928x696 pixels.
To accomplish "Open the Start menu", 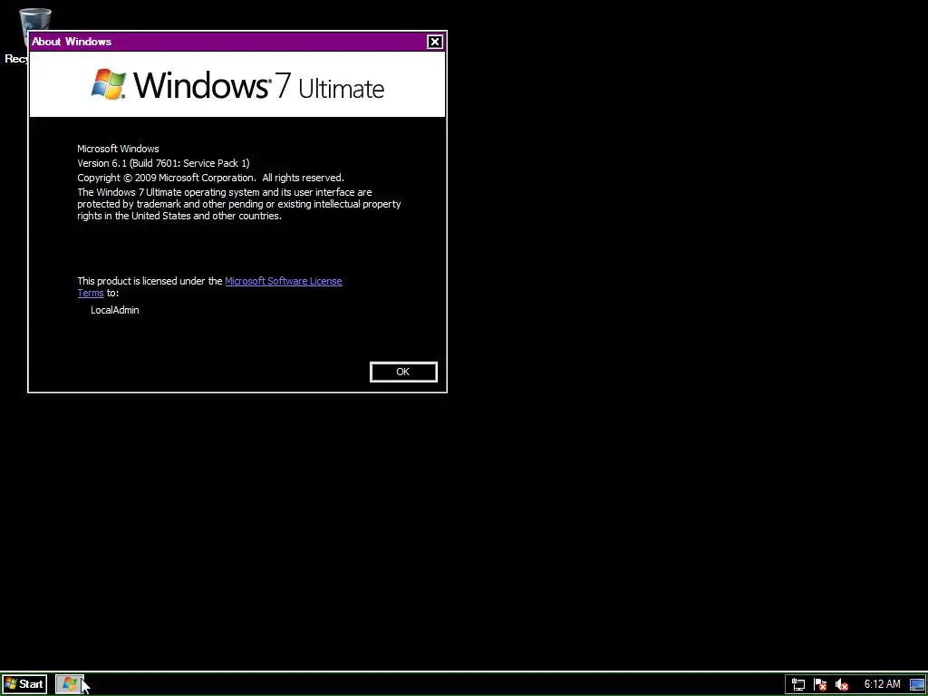I will tap(24, 684).
